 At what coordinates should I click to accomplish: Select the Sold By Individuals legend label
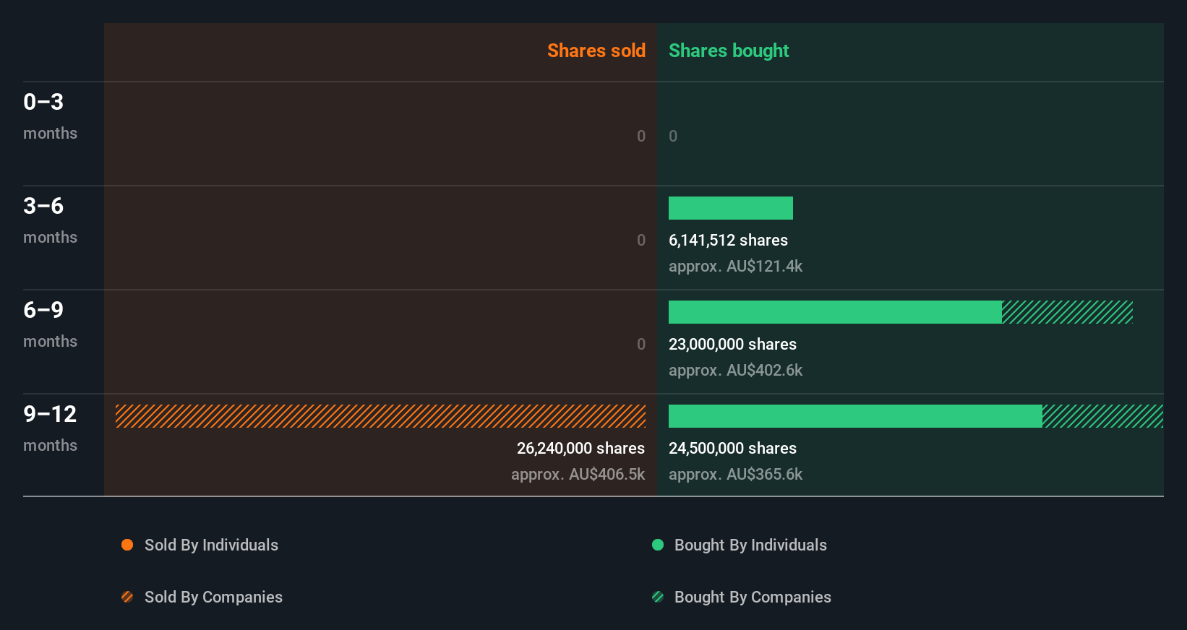point(211,545)
